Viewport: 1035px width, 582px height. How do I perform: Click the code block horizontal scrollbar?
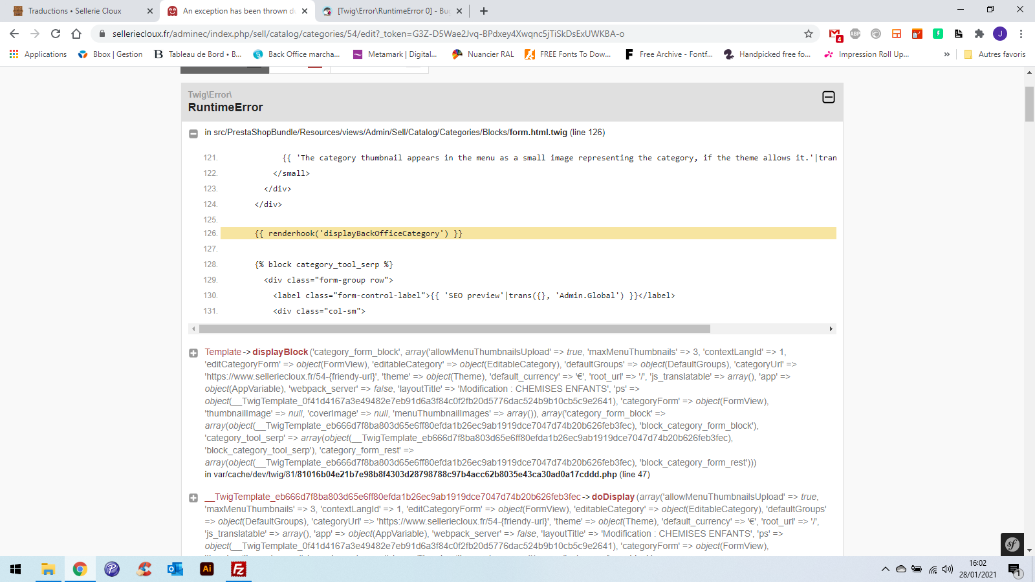pyautogui.click(x=454, y=329)
